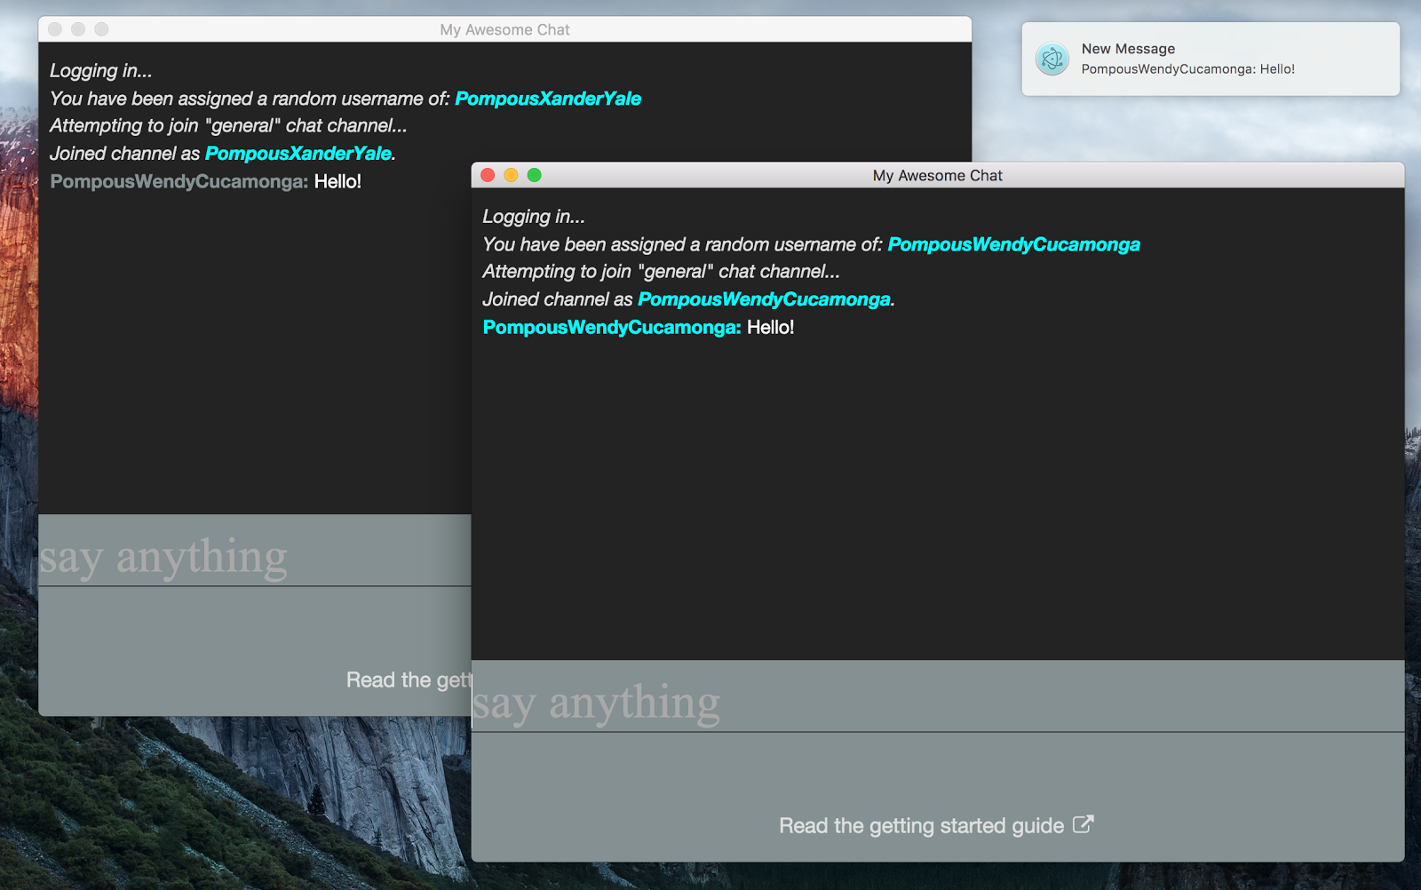The image size is (1421, 890).
Task: Click username PompousXanderYale in the assigned username line
Action: pyautogui.click(x=547, y=99)
